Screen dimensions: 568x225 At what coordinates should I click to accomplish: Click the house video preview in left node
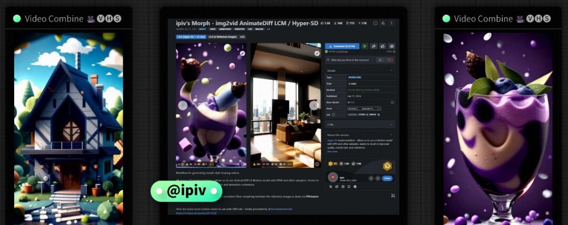tap(68, 128)
